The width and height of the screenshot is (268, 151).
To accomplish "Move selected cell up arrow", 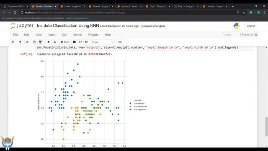I will pos(49,42).
